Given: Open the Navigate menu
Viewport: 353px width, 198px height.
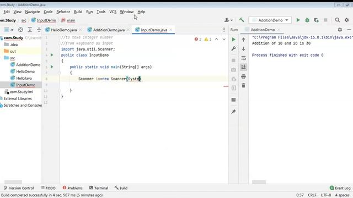Looking at the screenshot, I should [33, 12].
